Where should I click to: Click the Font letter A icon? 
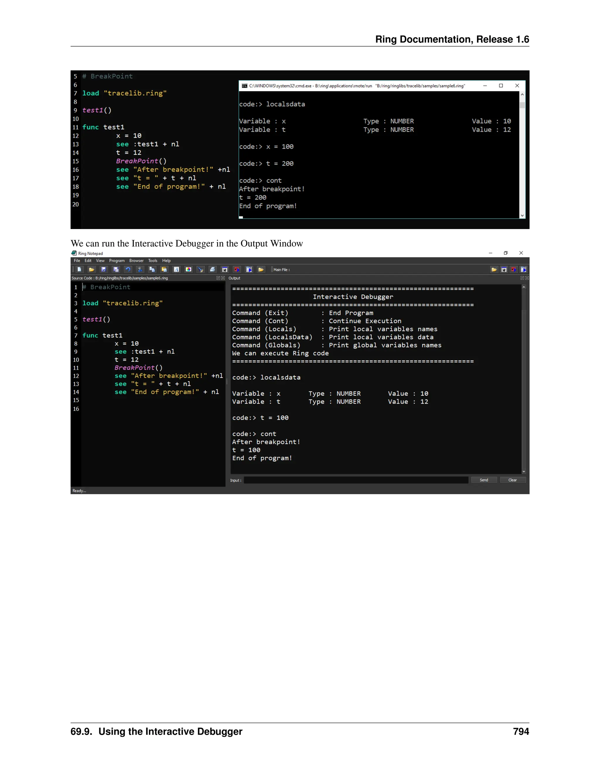(x=176, y=269)
